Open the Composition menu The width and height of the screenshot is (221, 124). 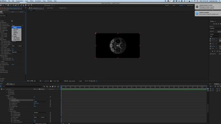19,1
